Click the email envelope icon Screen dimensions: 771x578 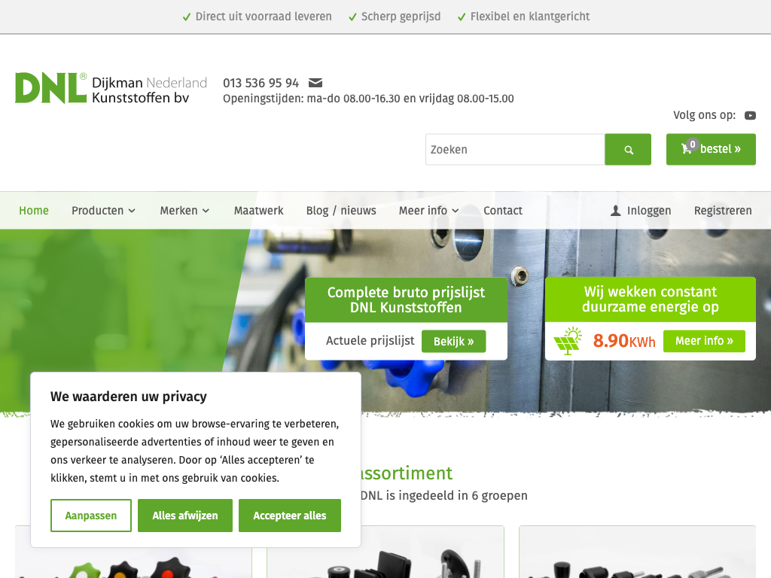click(x=315, y=83)
